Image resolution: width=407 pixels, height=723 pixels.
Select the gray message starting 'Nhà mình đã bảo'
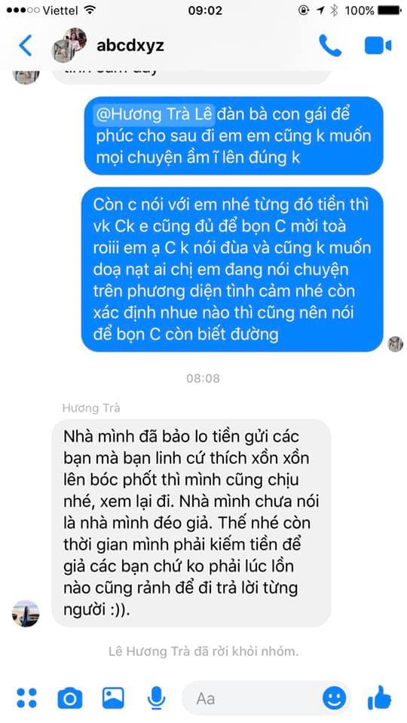point(191,523)
